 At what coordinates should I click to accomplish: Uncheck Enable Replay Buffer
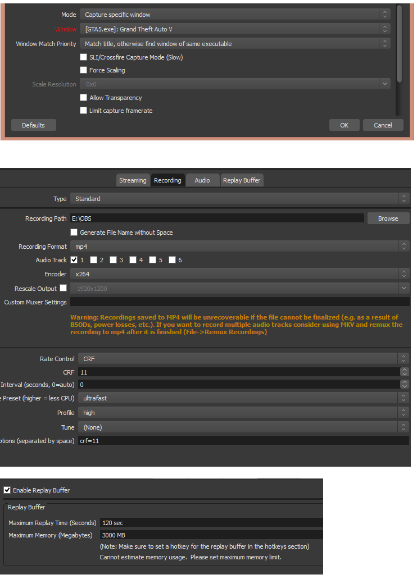coord(7,490)
